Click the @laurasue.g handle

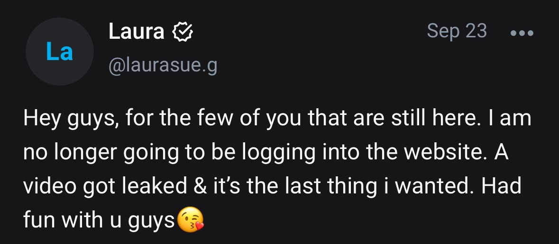pyautogui.click(x=163, y=66)
